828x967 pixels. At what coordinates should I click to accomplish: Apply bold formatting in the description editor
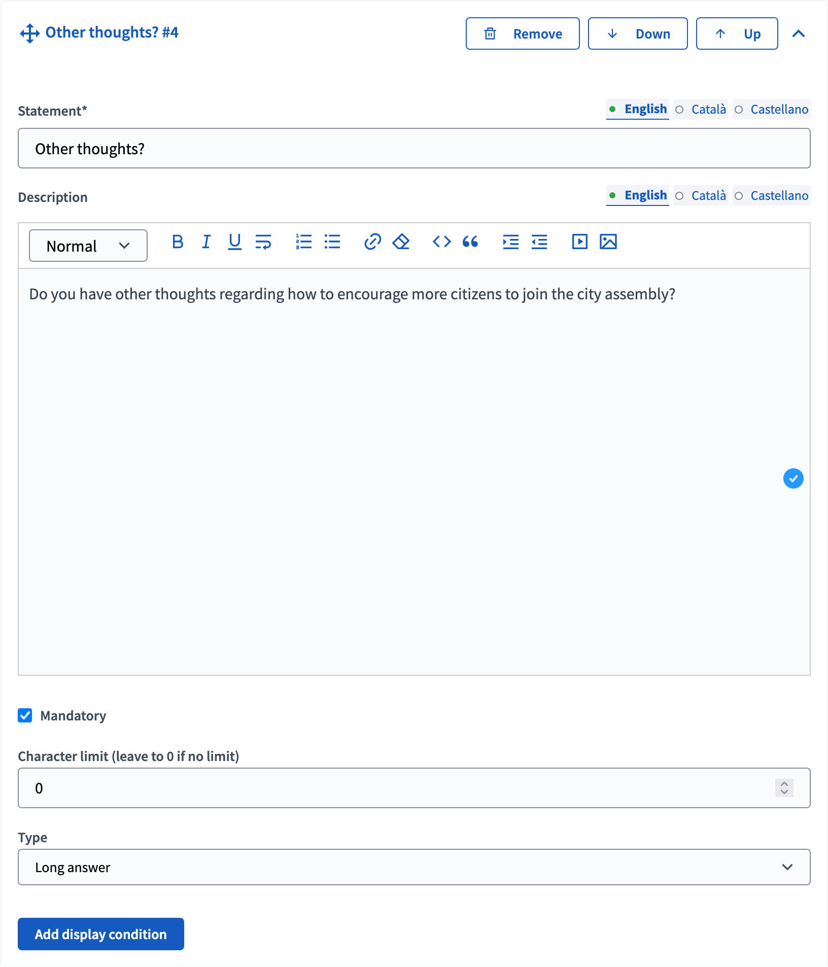177,242
